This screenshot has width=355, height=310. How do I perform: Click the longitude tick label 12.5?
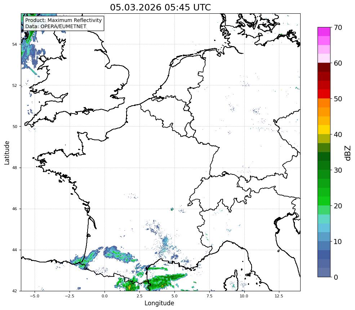click(279, 296)
